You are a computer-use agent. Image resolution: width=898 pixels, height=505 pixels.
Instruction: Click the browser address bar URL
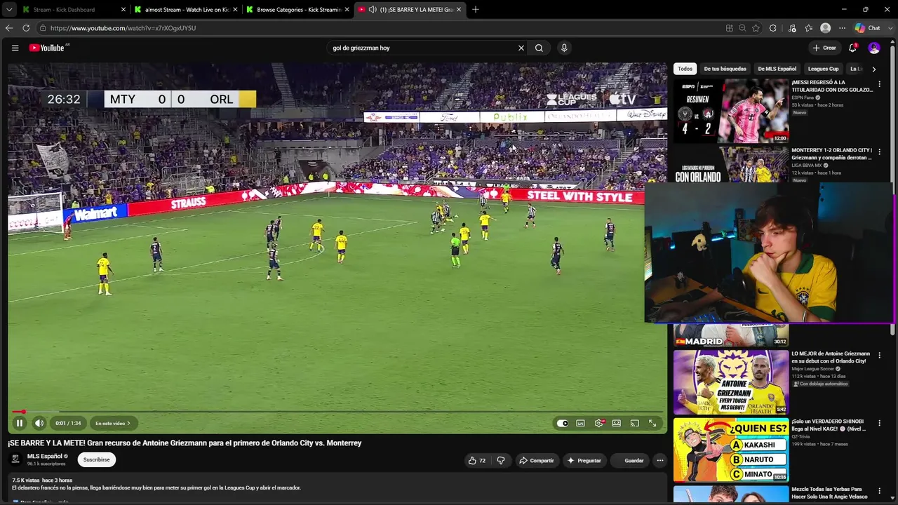(x=123, y=28)
